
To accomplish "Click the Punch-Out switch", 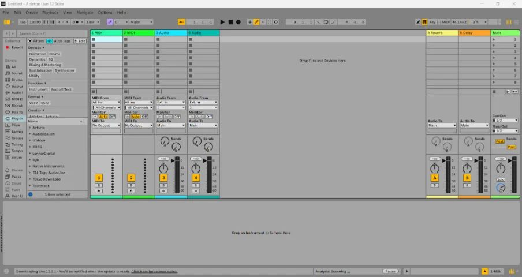I will point(334,22).
